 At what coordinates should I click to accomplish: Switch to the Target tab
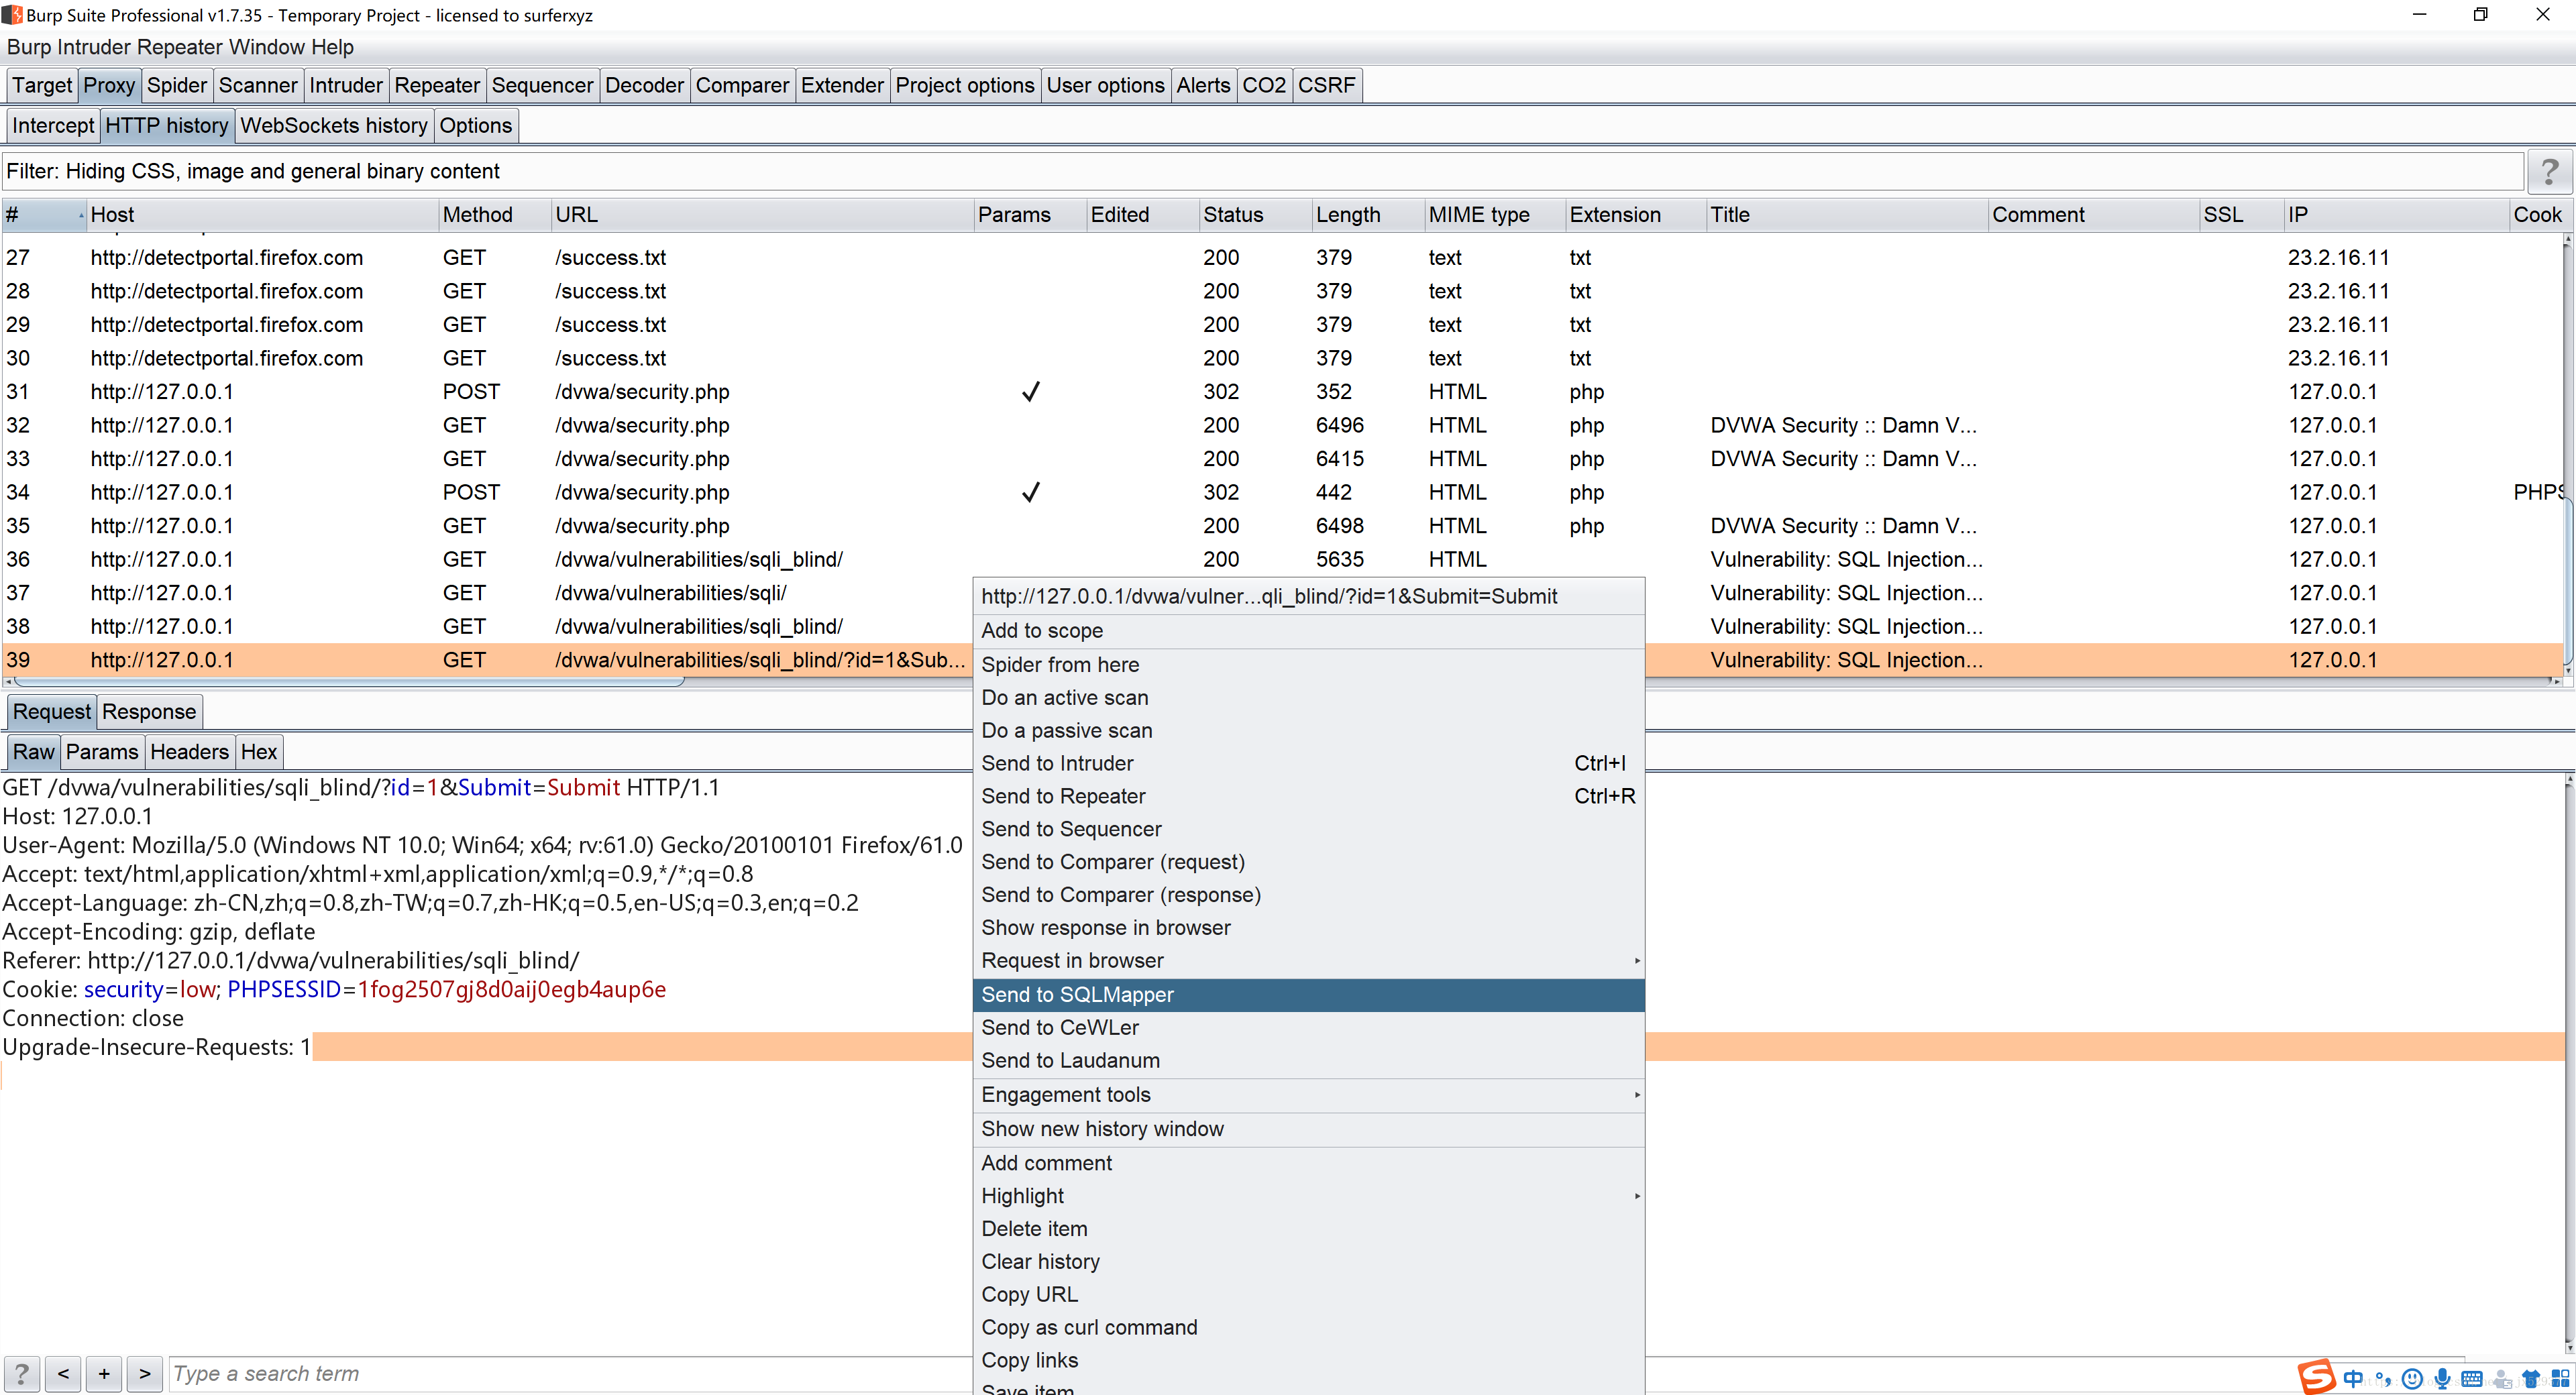click(x=42, y=86)
